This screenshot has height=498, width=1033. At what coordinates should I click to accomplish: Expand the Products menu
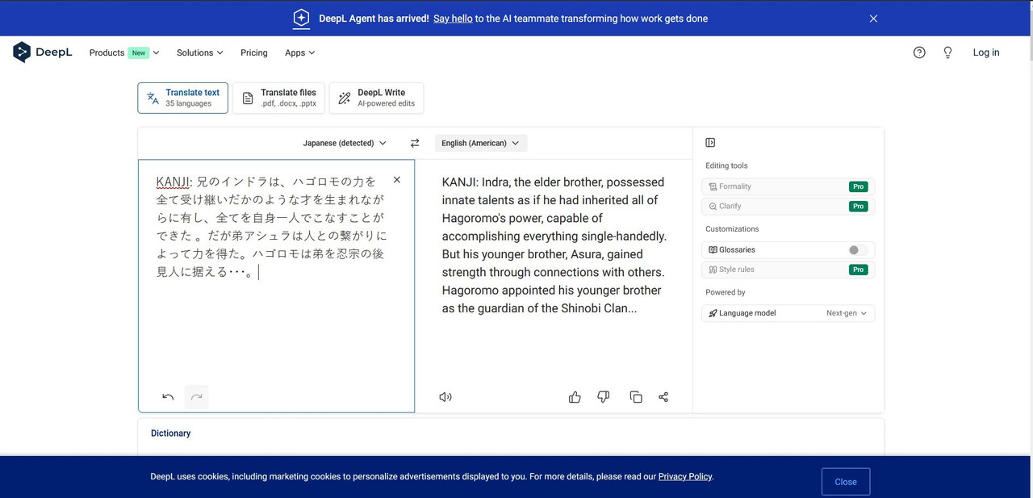coord(124,52)
